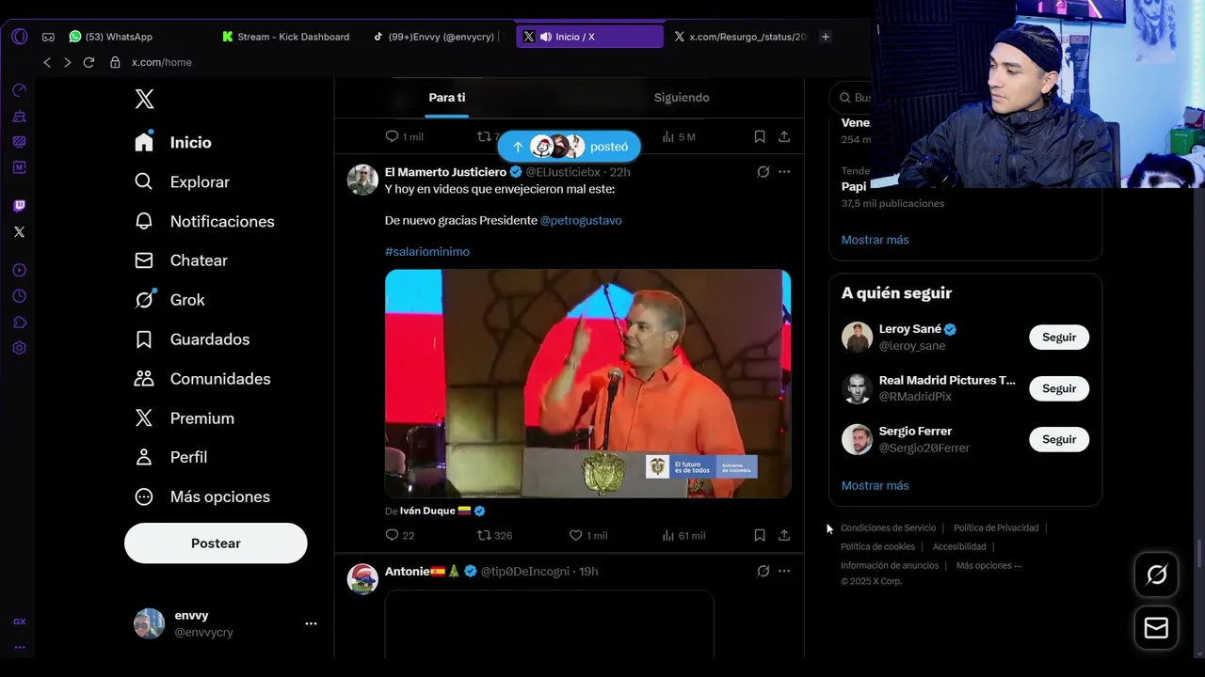The image size is (1205, 677).
Task: Open Chatear messages
Action: coord(181,260)
